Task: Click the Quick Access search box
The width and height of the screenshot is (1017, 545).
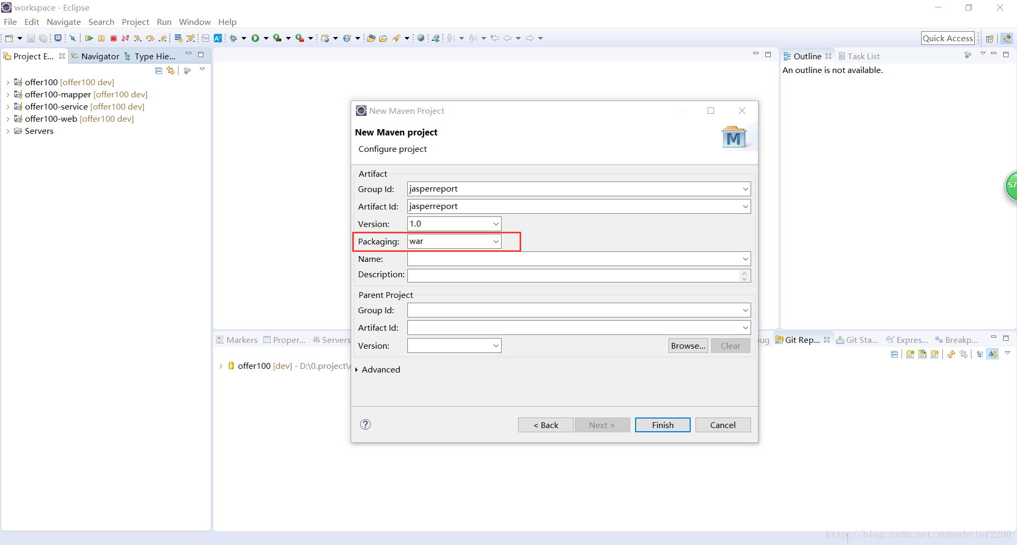Action: [x=948, y=38]
